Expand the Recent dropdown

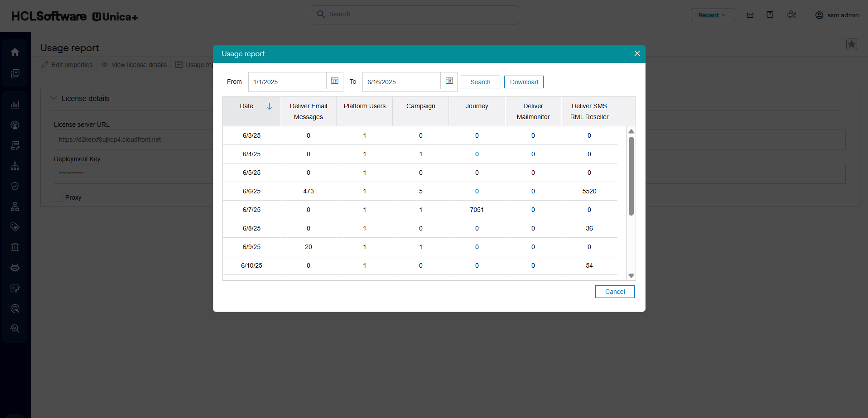(x=713, y=15)
